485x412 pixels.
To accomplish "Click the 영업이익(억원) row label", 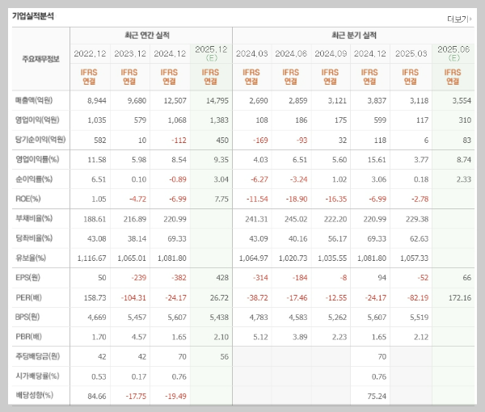I will coord(37,120).
